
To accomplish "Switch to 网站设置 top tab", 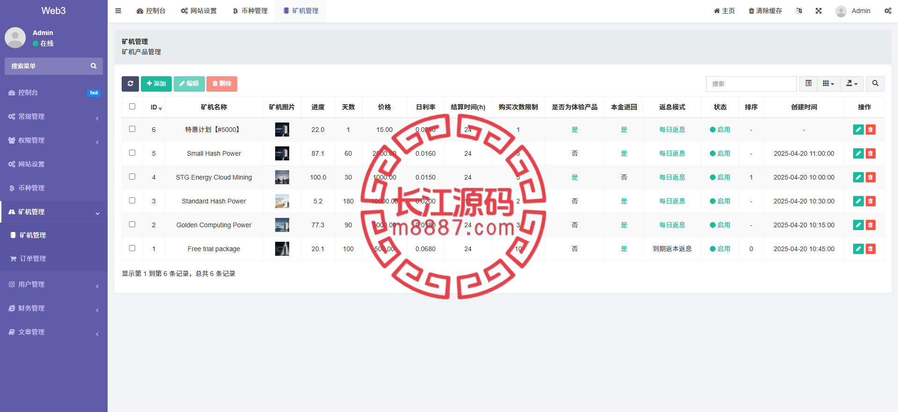I will 198,11.
